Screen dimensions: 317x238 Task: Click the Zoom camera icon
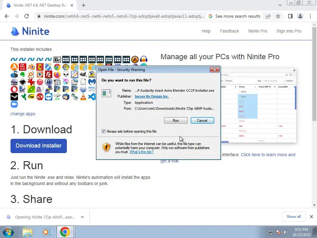coord(14,104)
